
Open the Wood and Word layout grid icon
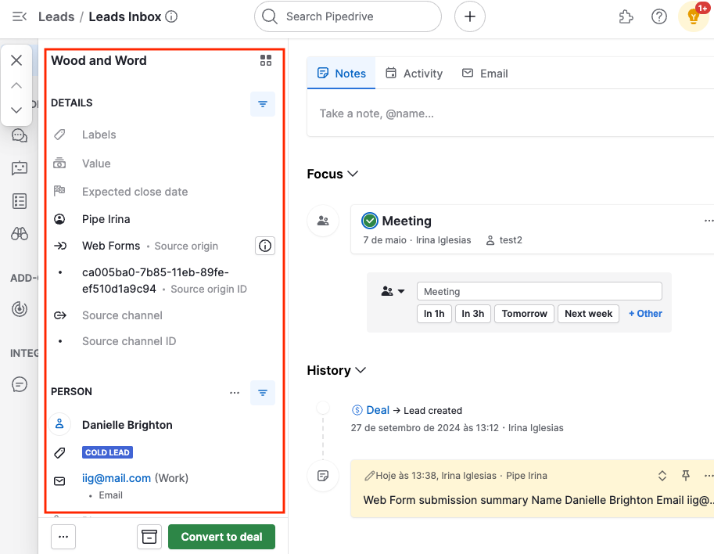coord(265,60)
